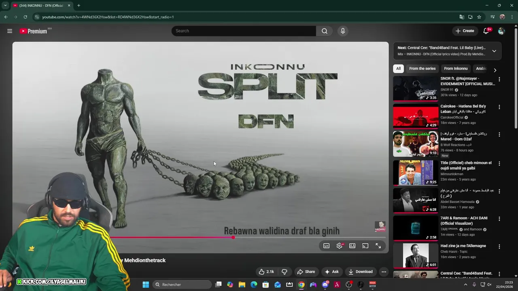Viewport: 518px width, 291px height.
Task: Download the video
Action: click(x=361, y=272)
